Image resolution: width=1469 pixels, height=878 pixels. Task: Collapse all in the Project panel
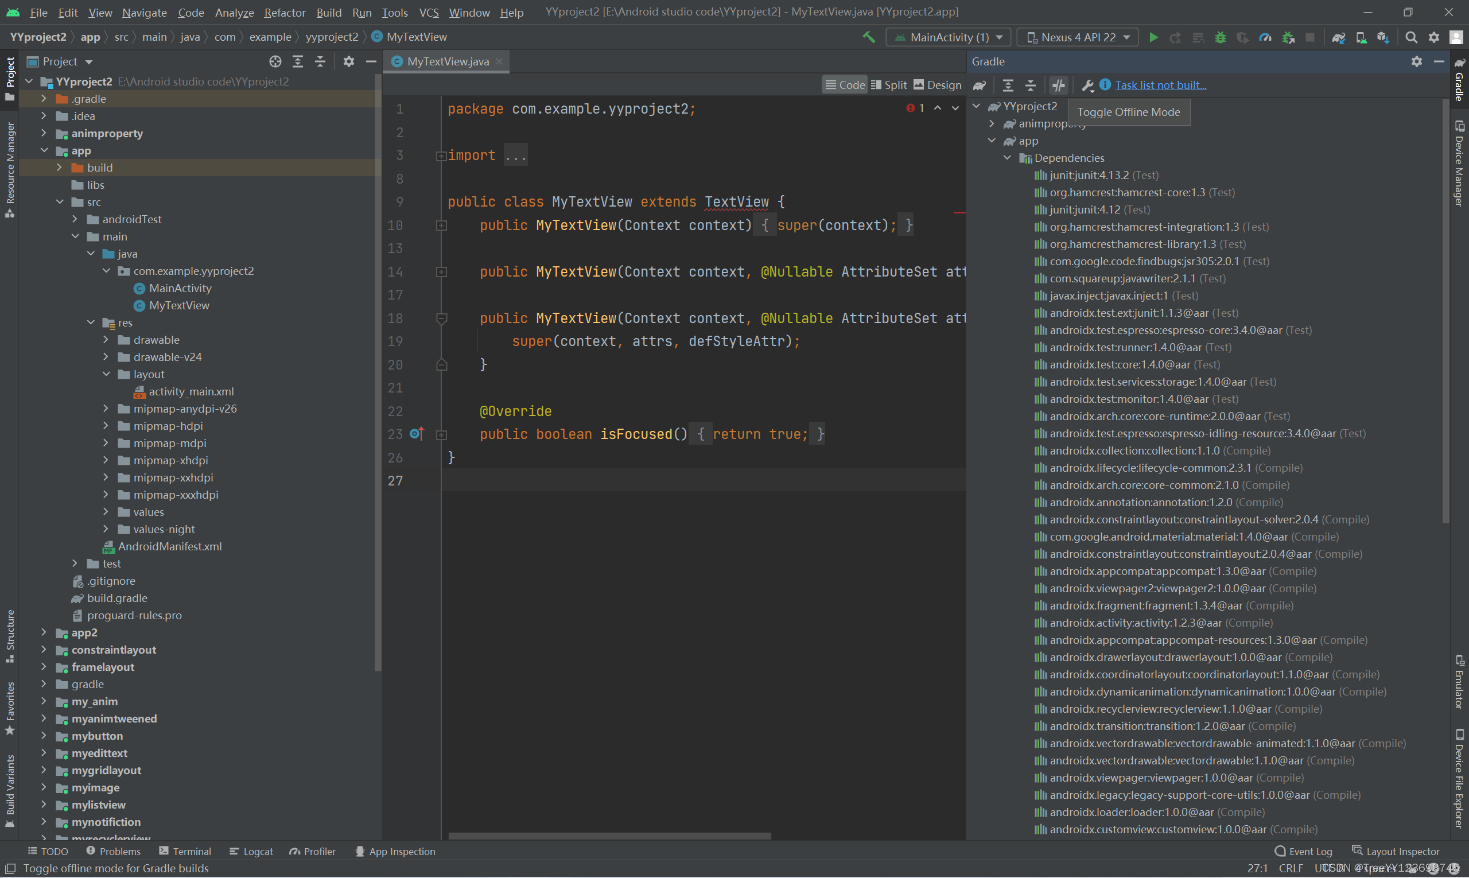pyautogui.click(x=320, y=61)
